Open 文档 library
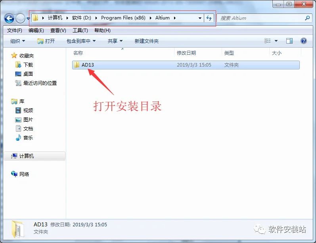Viewport: 316px width, 243px height. pos(28,128)
